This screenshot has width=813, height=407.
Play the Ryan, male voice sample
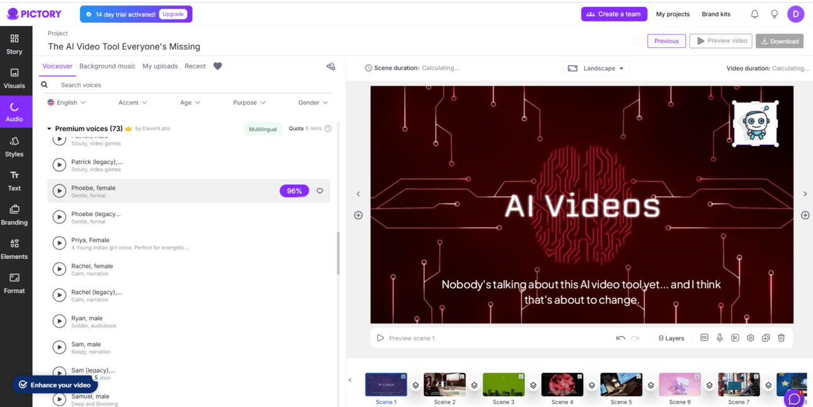[59, 321]
